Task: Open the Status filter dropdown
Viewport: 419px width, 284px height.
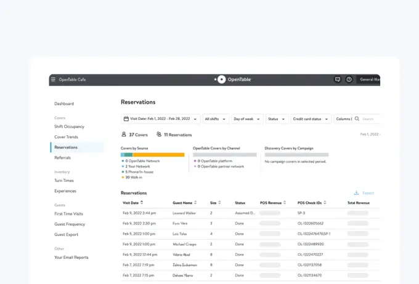Action: pyautogui.click(x=277, y=119)
